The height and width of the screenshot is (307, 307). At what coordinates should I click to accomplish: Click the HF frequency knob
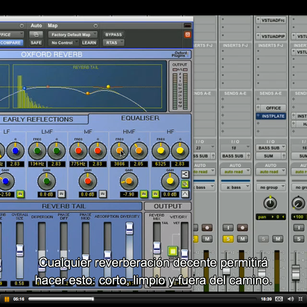(161, 151)
